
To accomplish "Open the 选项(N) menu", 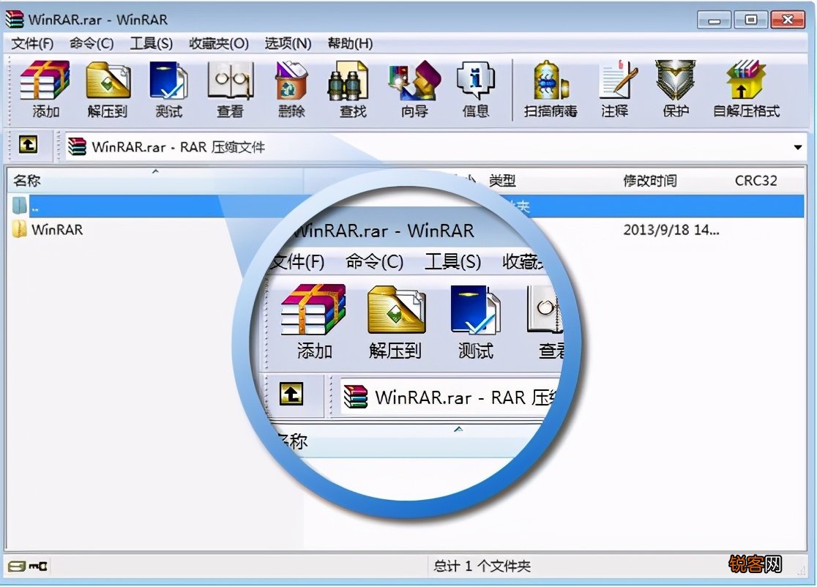I will point(288,43).
